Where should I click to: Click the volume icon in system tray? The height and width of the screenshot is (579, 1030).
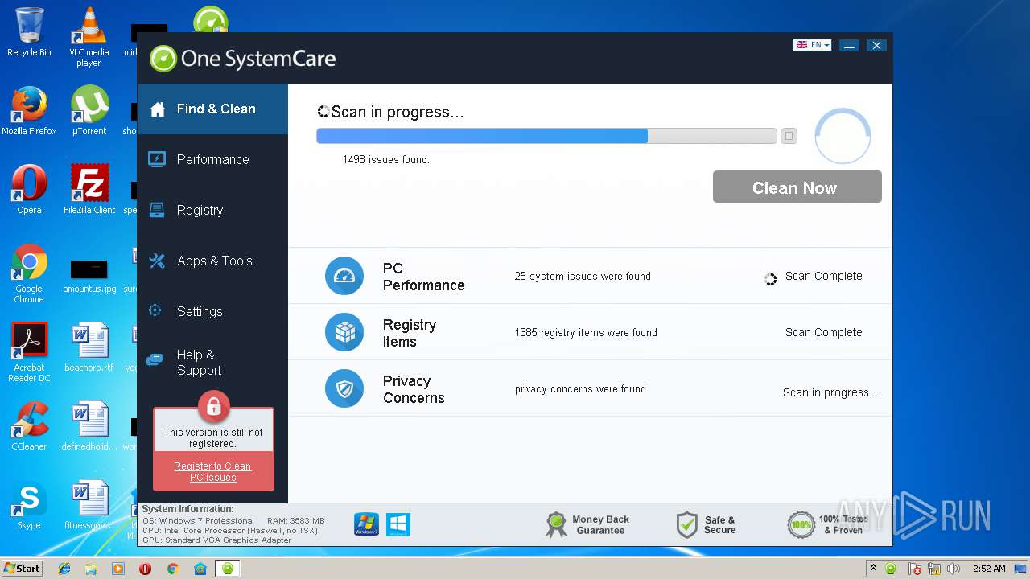(954, 569)
